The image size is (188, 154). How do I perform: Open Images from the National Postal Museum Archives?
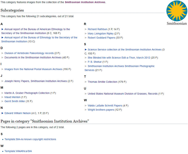coord(33,69)
